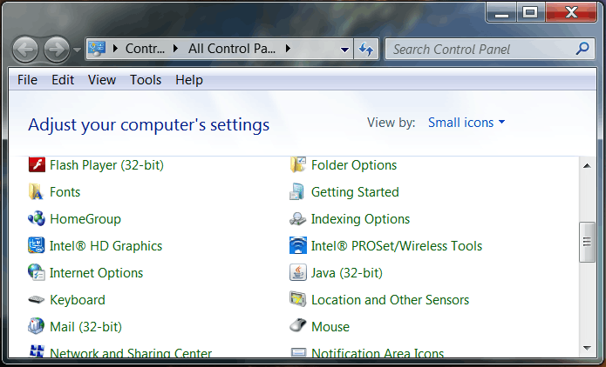Open the File menu
The height and width of the screenshot is (367, 606).
click(x=27, y=80)
